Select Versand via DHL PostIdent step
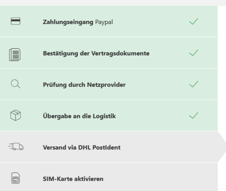 (113, 146)
